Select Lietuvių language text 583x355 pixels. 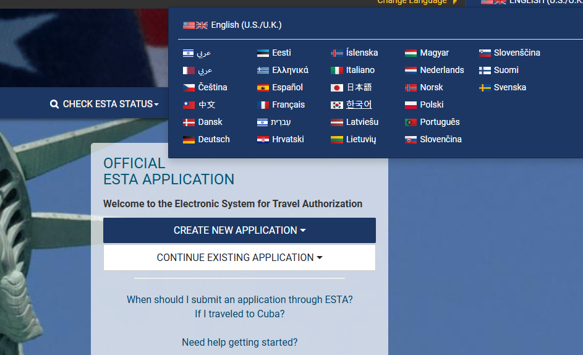361,140
